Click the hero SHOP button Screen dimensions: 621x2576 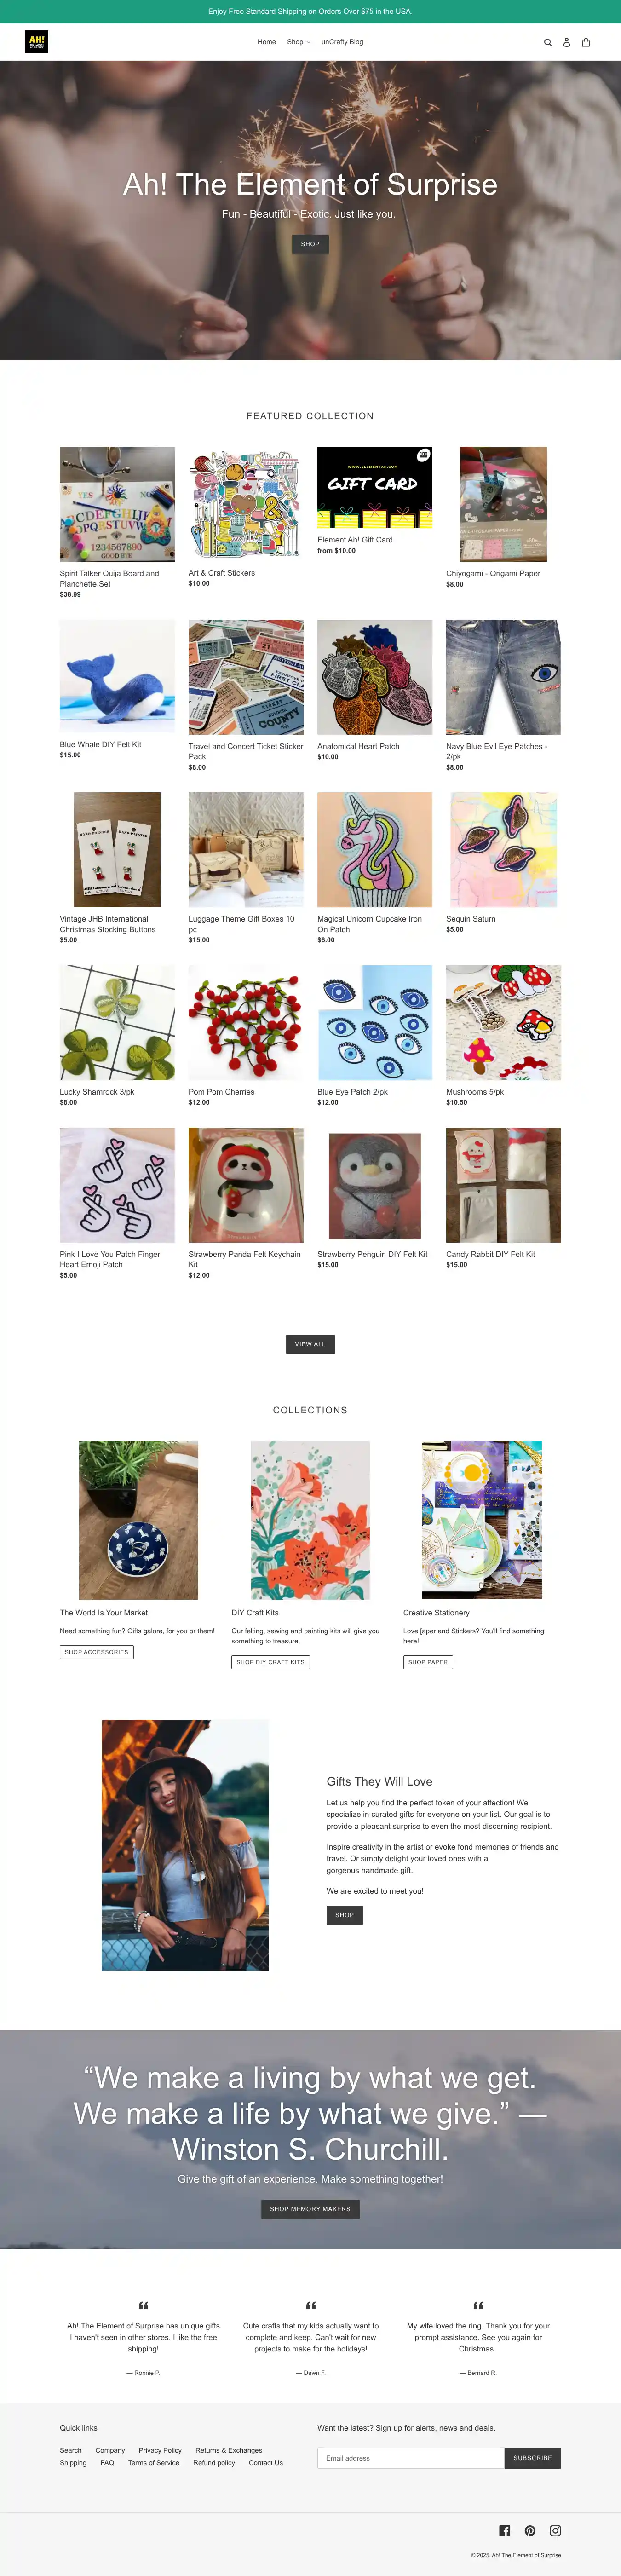[310, 244]
